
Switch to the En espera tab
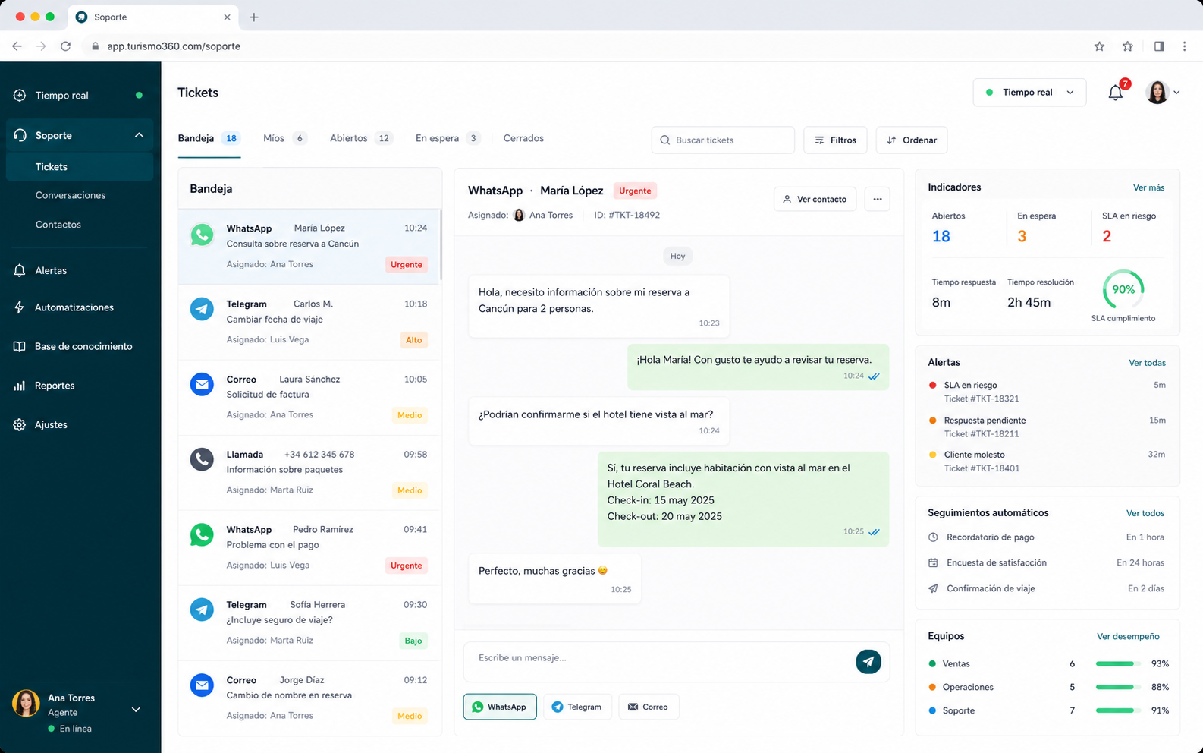(x=448, y=138)
